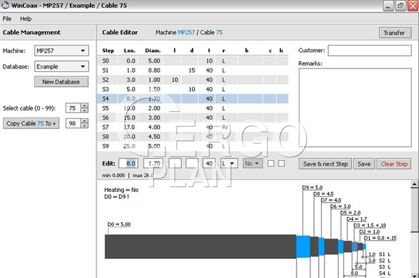Select the S8 step row
Screen dimensions: 419x278
click(x=192, y=136)
